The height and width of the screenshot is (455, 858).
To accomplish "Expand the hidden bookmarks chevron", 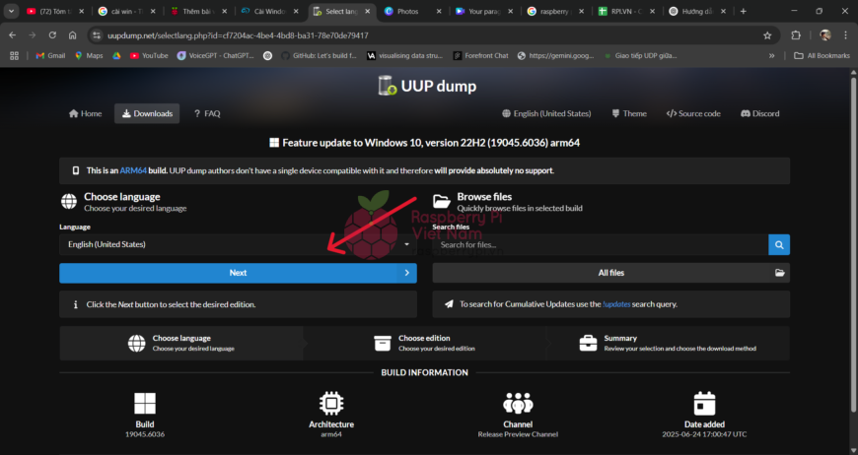I will tap(771, 56).
